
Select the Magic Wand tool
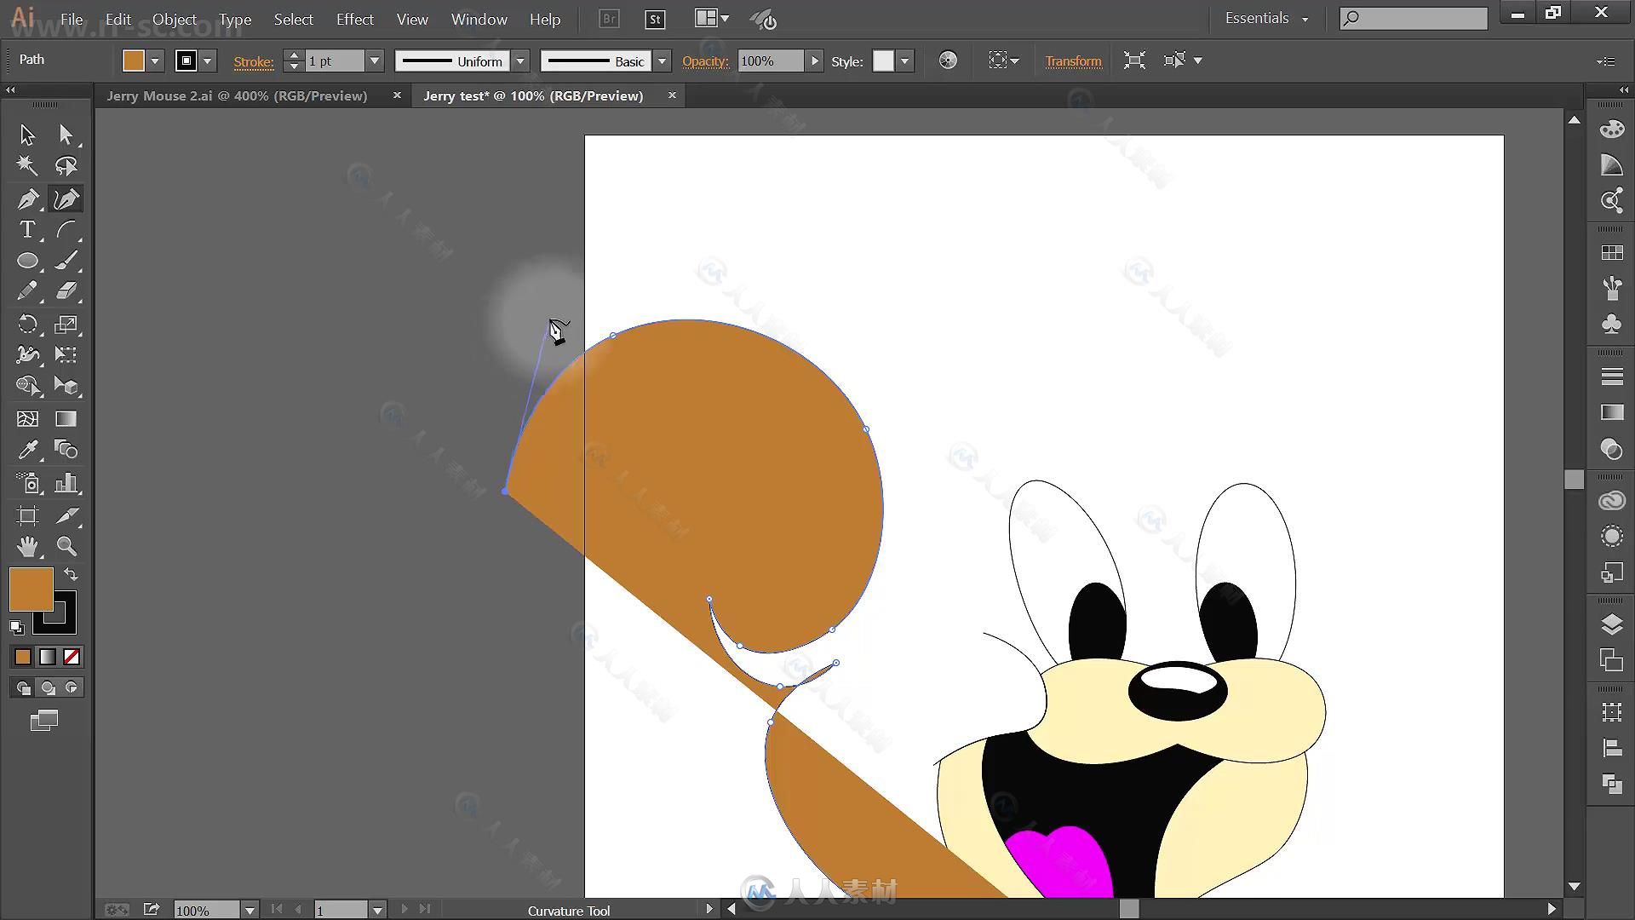[x=27, y=166]
